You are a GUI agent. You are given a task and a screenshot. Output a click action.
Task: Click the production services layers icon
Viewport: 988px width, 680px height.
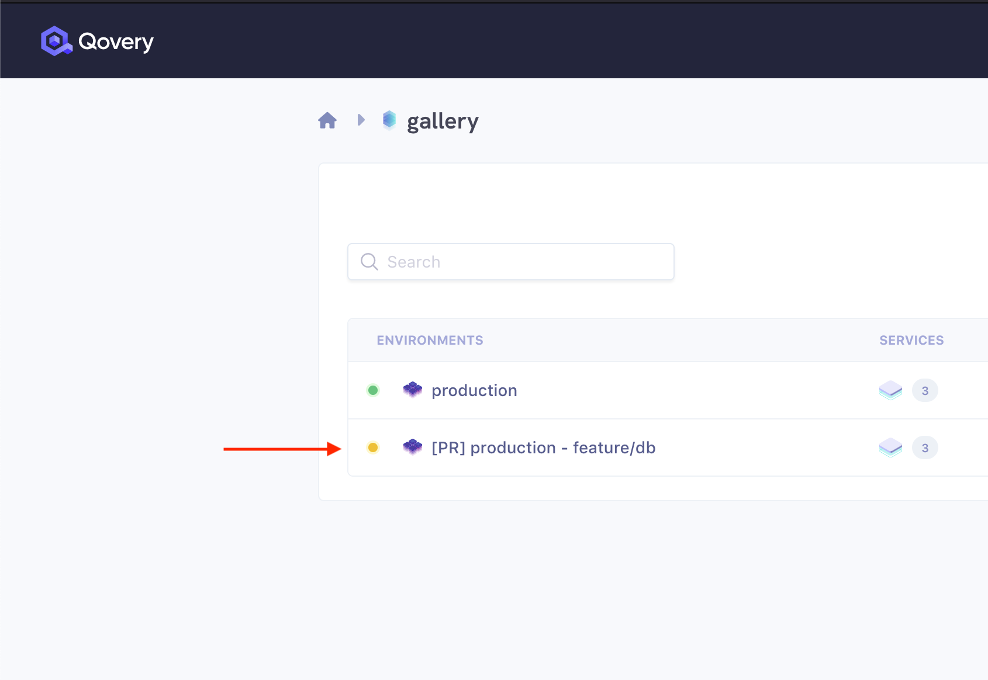click(x=890, y=390)
